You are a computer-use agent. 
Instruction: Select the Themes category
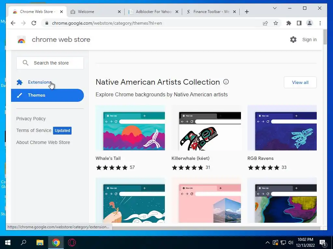(x=47, y=95)
